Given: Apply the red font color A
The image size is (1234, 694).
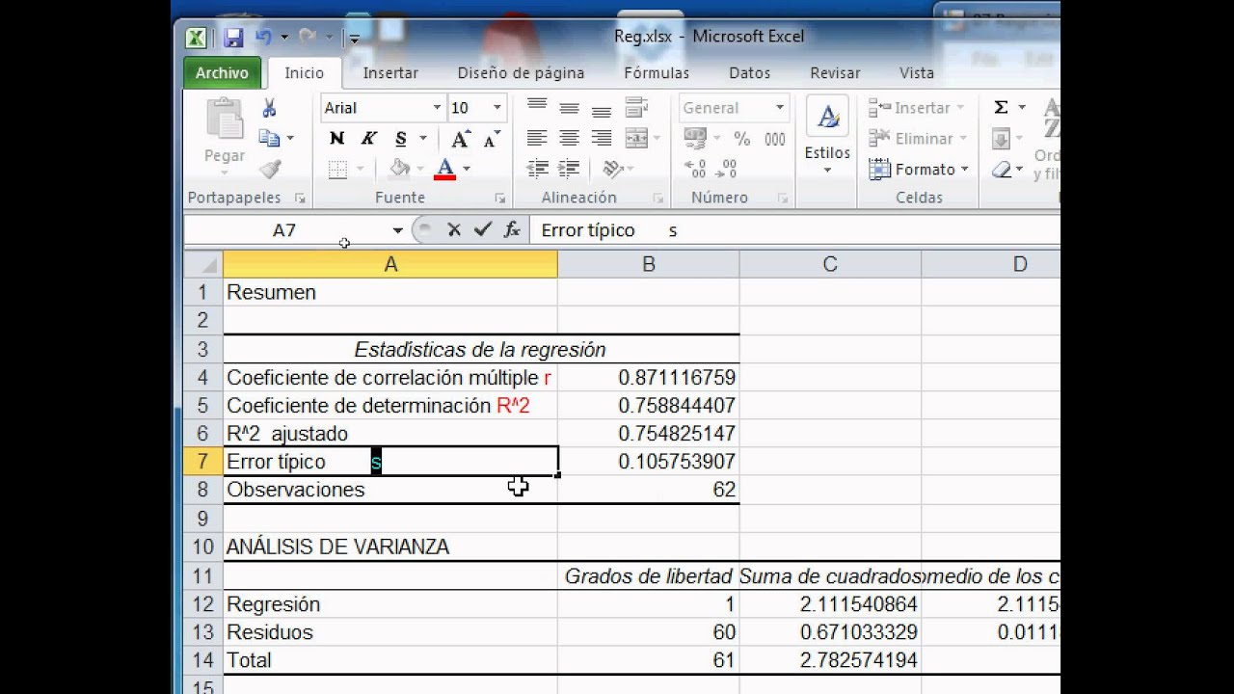Looking at the screenshot, I should [x=444, y=169].
